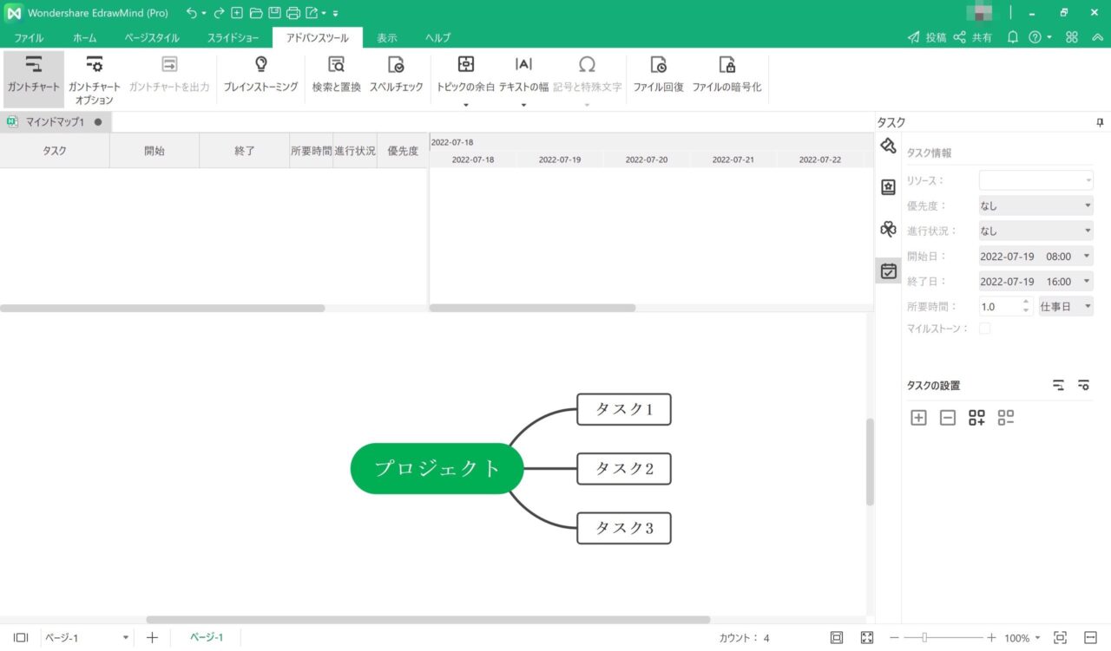The image size is (1111, 651).
Task: Click the small Gantt chart icon beside タスクの設置
Action: (1058, 385)
